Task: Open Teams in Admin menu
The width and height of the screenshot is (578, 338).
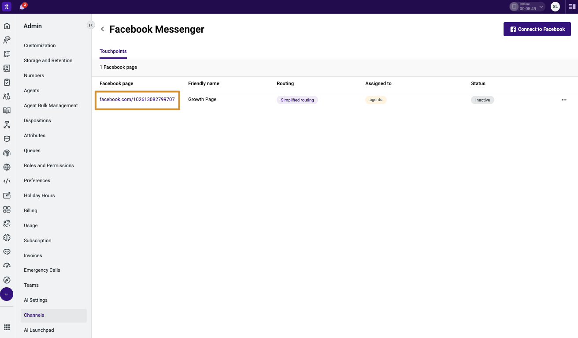Action: pos(31,285)
